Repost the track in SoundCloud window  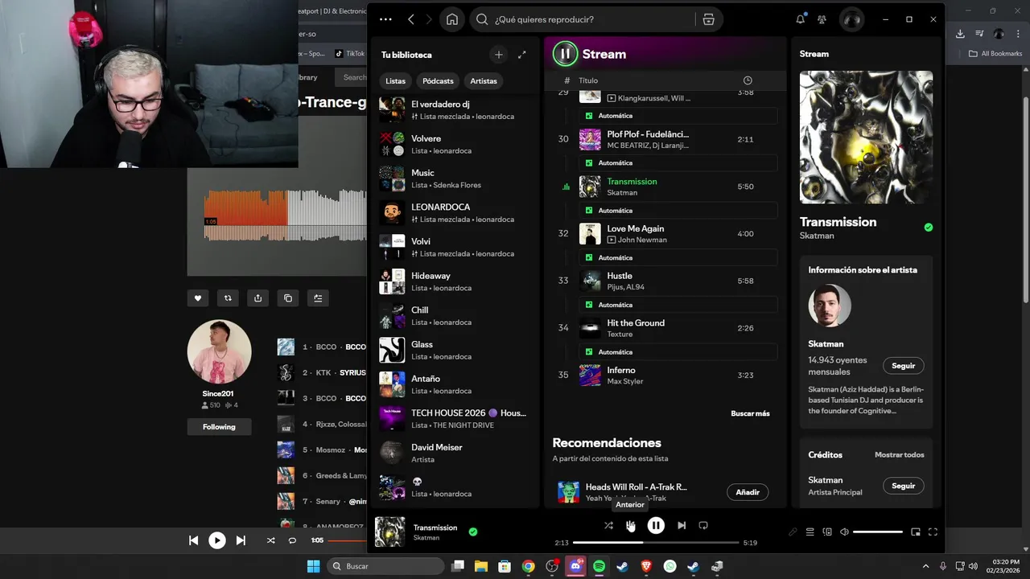(228, 298)
